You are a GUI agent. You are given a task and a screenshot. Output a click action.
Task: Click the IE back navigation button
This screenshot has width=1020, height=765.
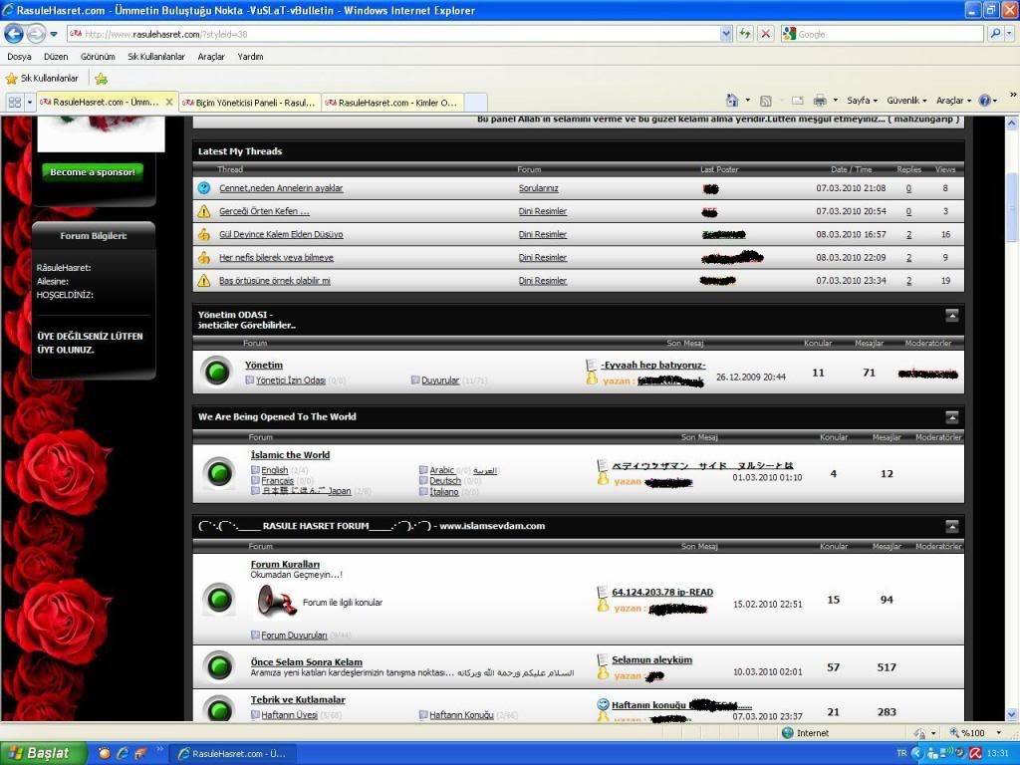pos(14,34)
